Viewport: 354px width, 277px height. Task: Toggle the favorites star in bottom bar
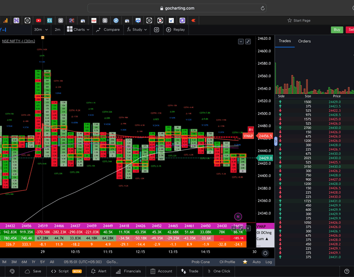245,262
